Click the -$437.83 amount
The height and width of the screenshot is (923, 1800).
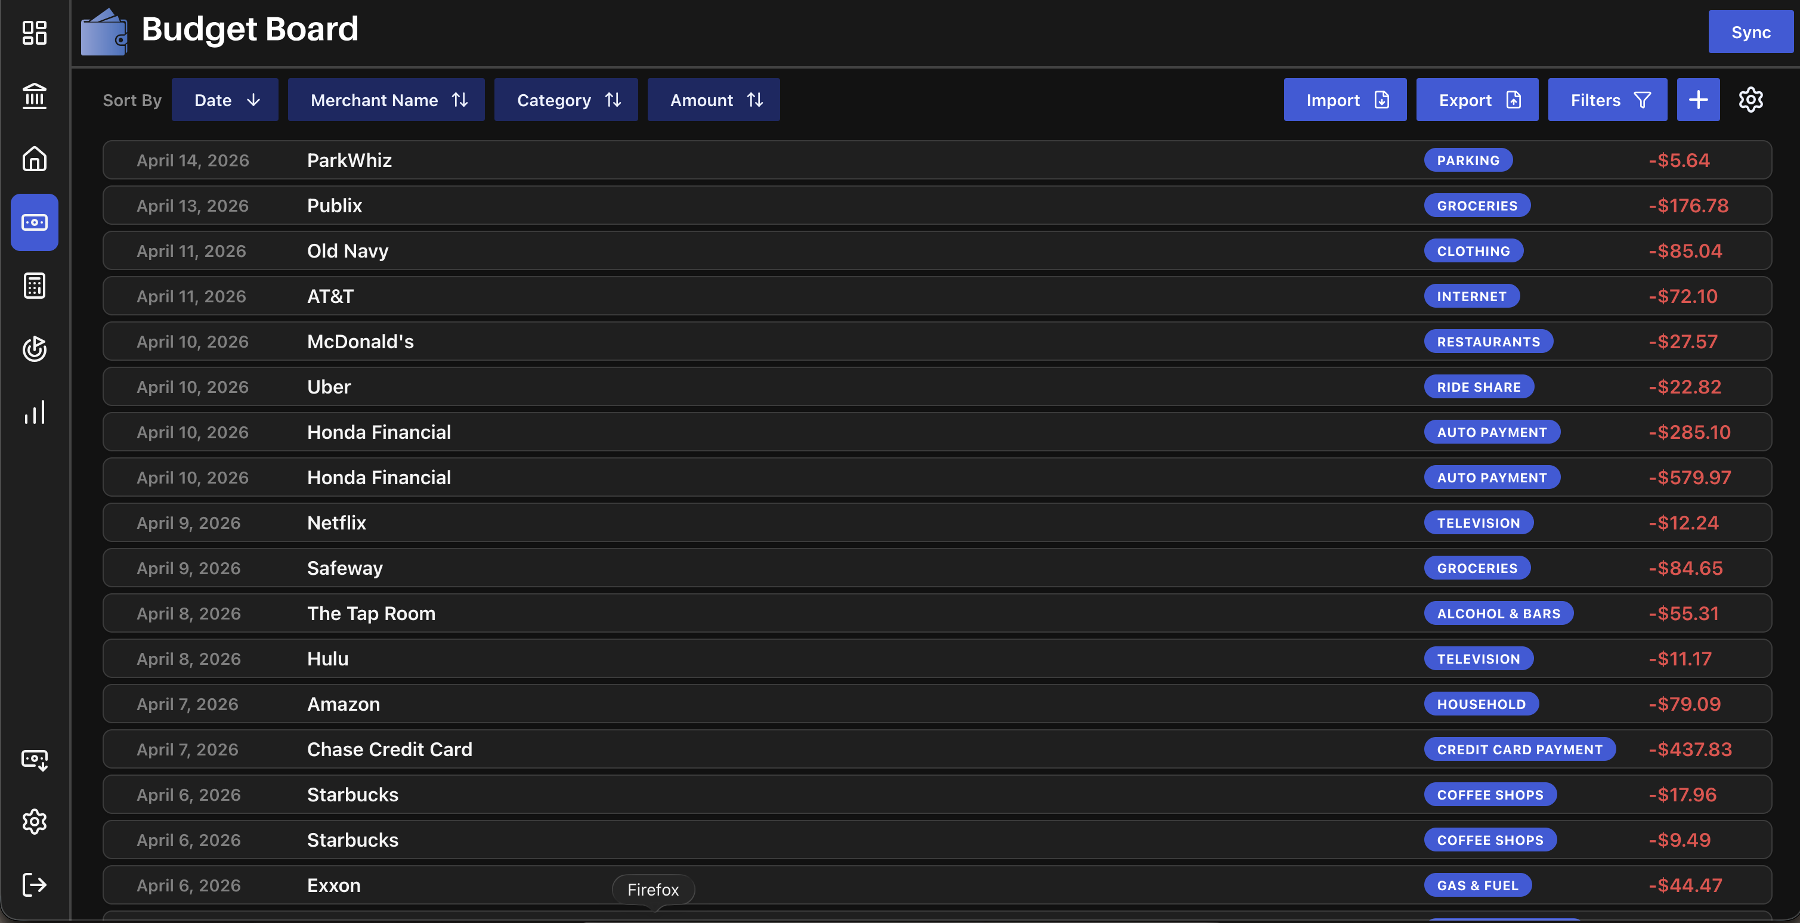[1690, 749]
